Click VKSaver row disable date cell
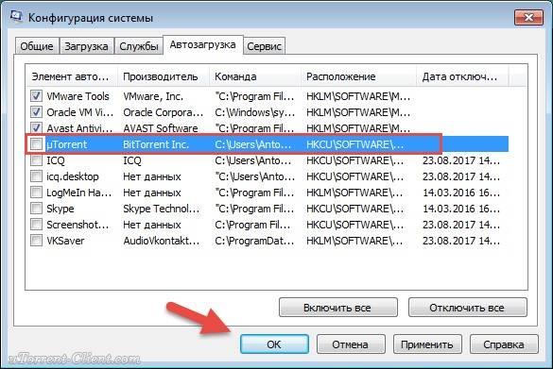 (x=461, y=241)
